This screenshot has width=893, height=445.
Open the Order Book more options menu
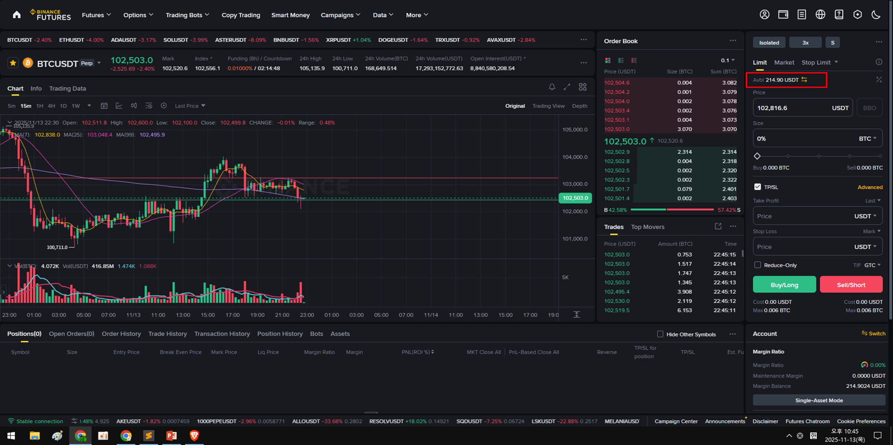tap(733, 40)
